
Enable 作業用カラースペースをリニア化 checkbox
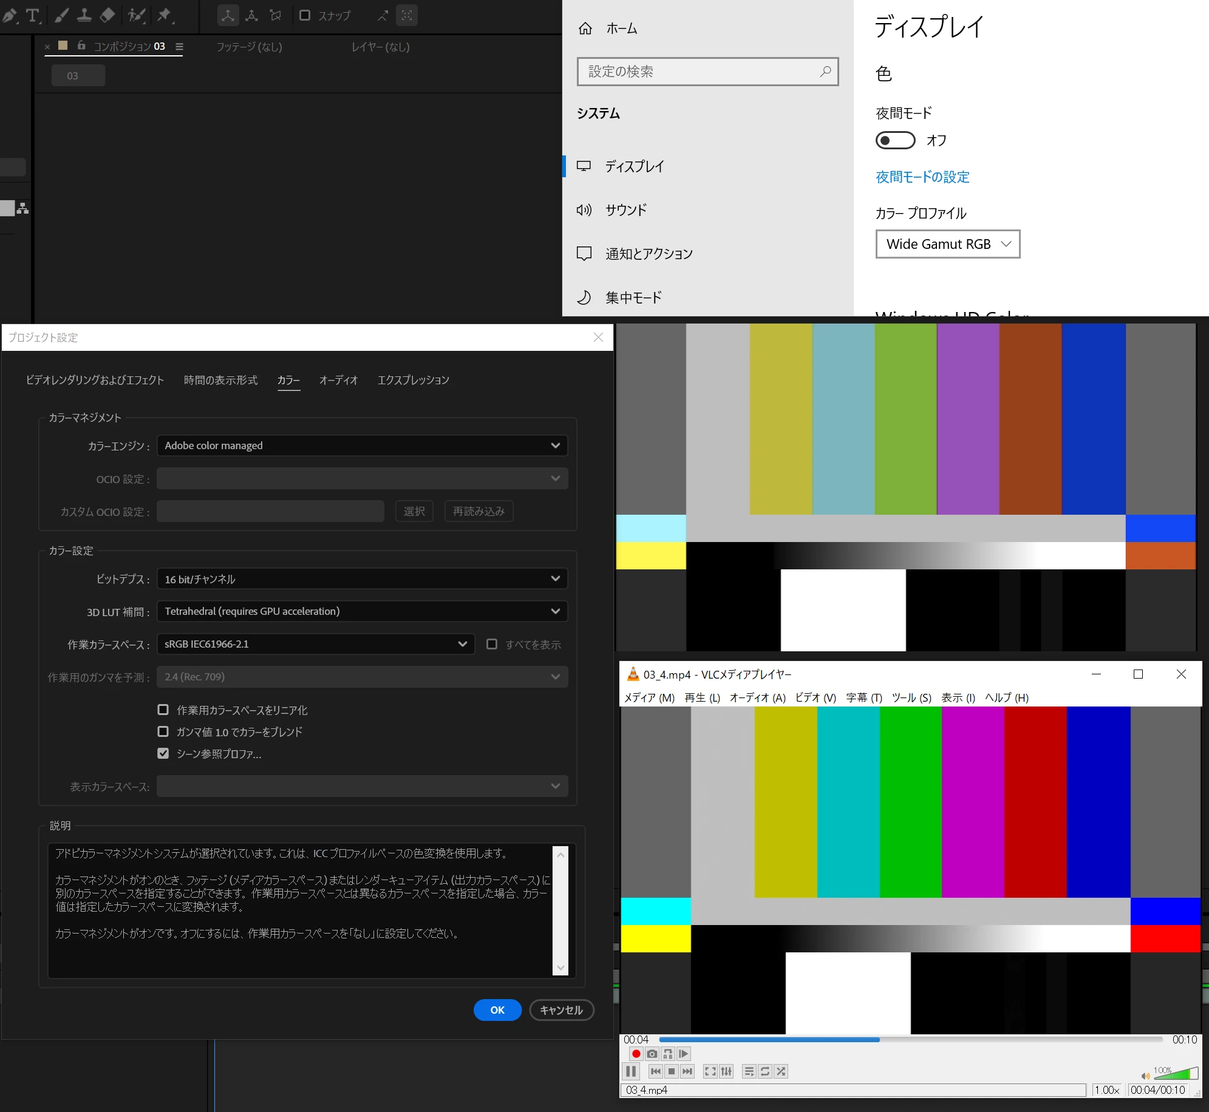pos(163,710)
